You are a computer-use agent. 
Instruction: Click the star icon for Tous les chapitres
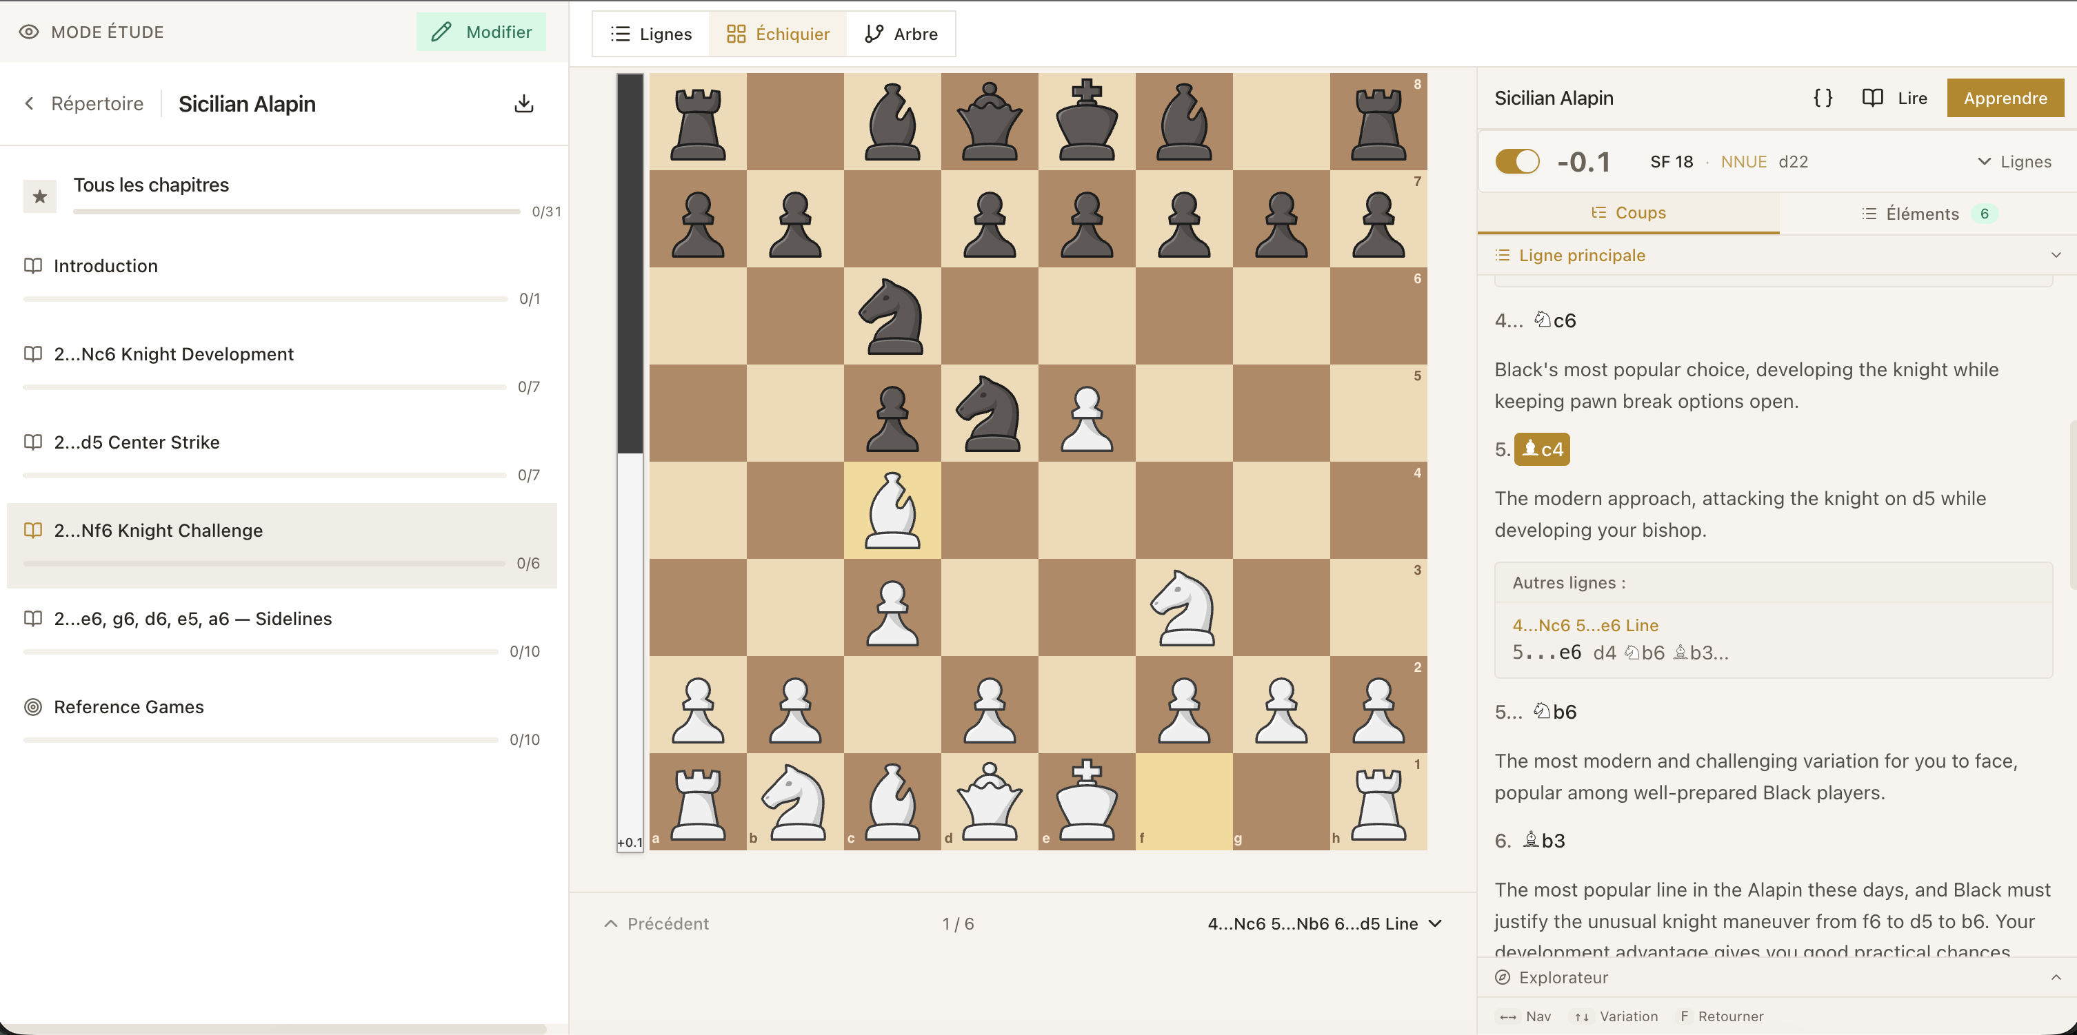pos(39,196)
